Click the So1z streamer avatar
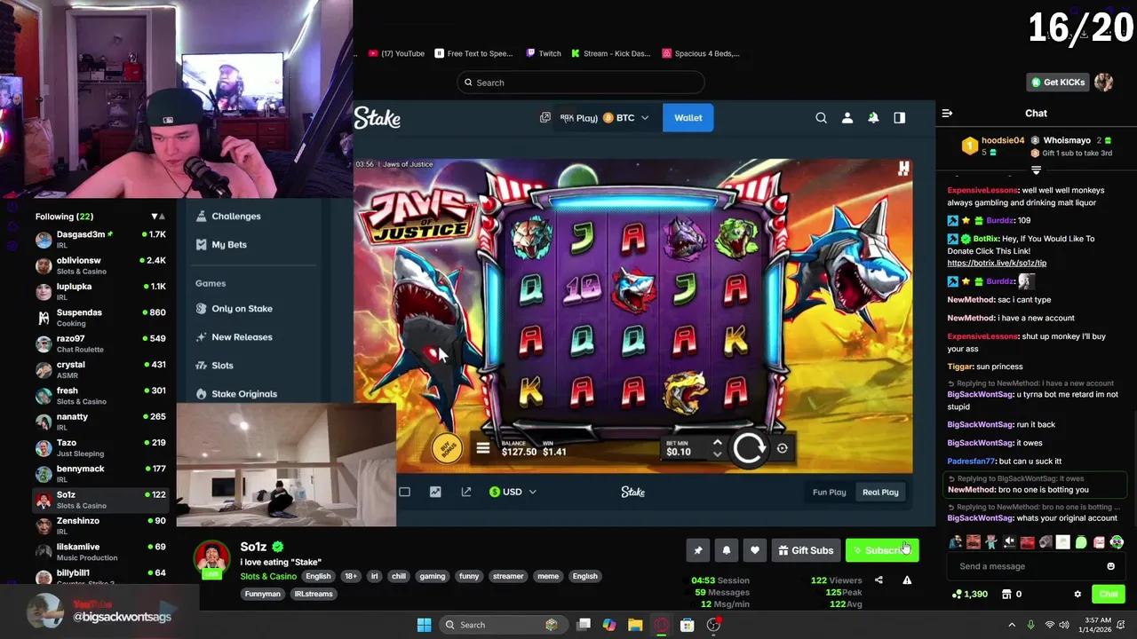The image size is (1137, 639). pos(211,558)
